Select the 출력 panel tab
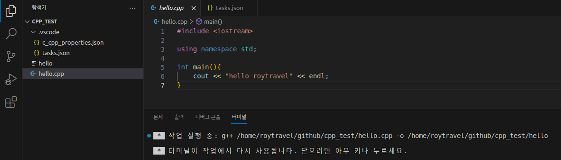The image size is (561, 160). [179, 117]
